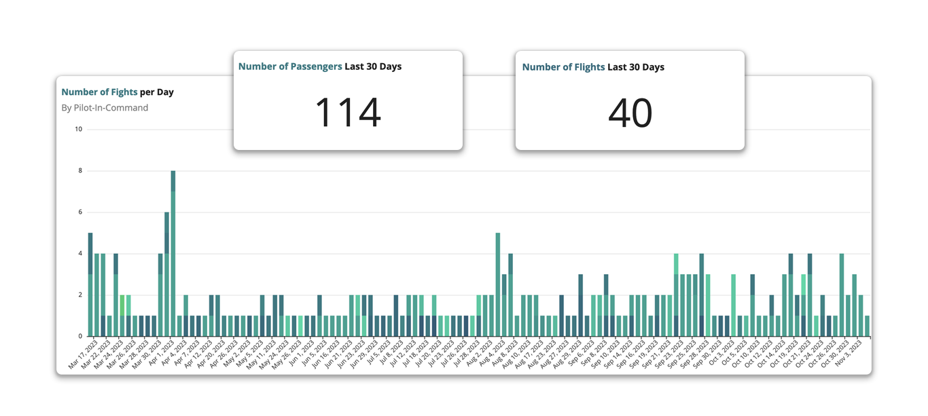Viewport: 928px width, 416px height.
Task: Click the Number of Flights Last 30 Days heading
Action: [x=593, y=67]
